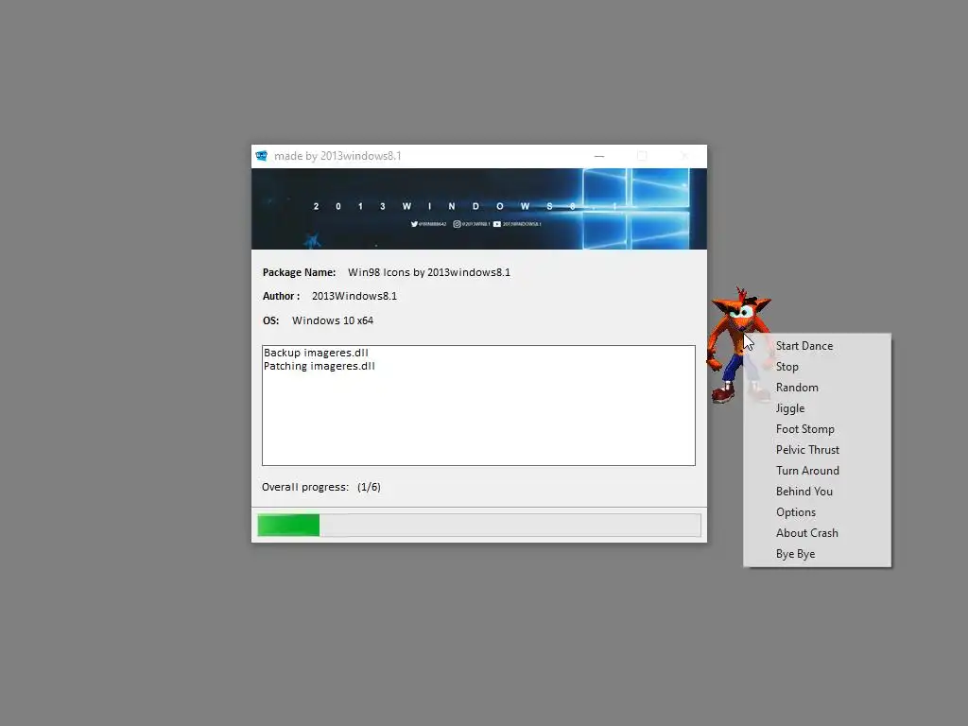Click the 'Package Name:' label
This screenshot has height=726, width=968.
tap(300, 272)
